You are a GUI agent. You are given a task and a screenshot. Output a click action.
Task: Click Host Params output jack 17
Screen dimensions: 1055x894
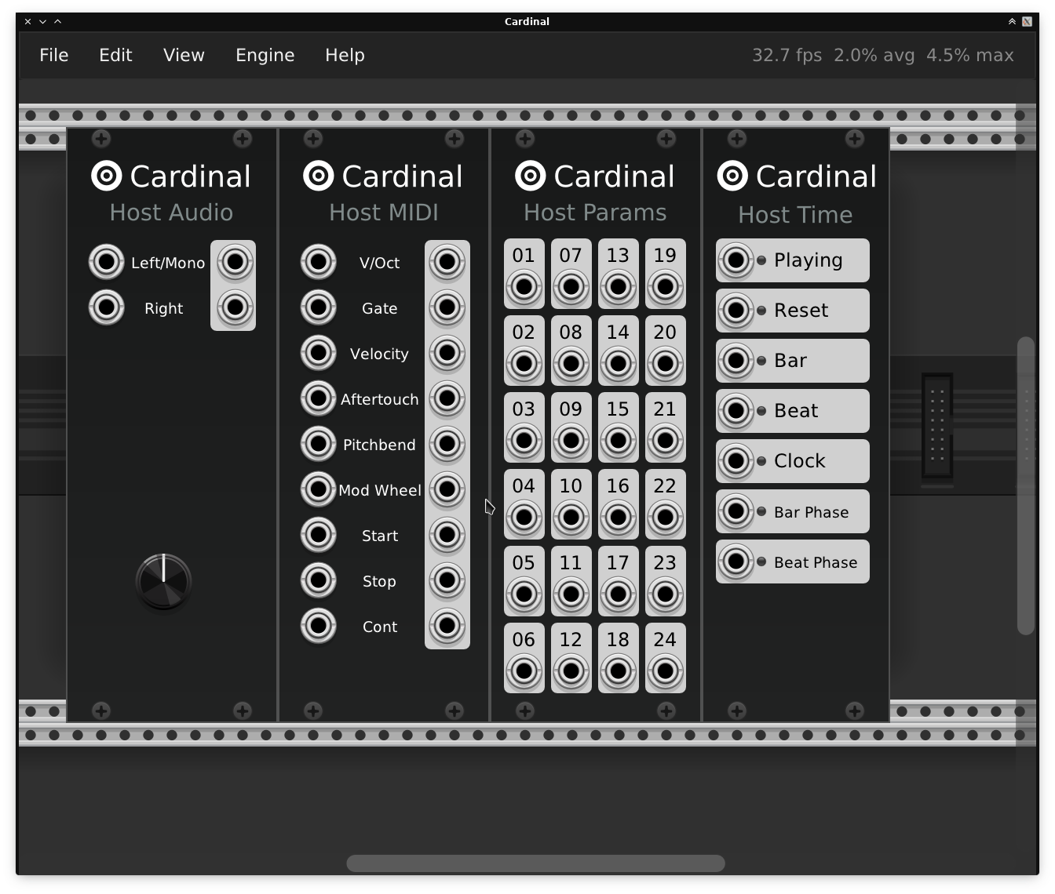coord(619,594)
